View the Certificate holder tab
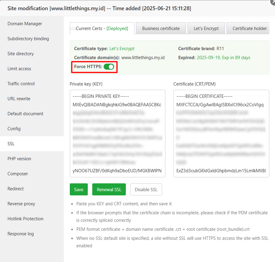275x262 pixels. pyautogui.click(x=248, y=28)
